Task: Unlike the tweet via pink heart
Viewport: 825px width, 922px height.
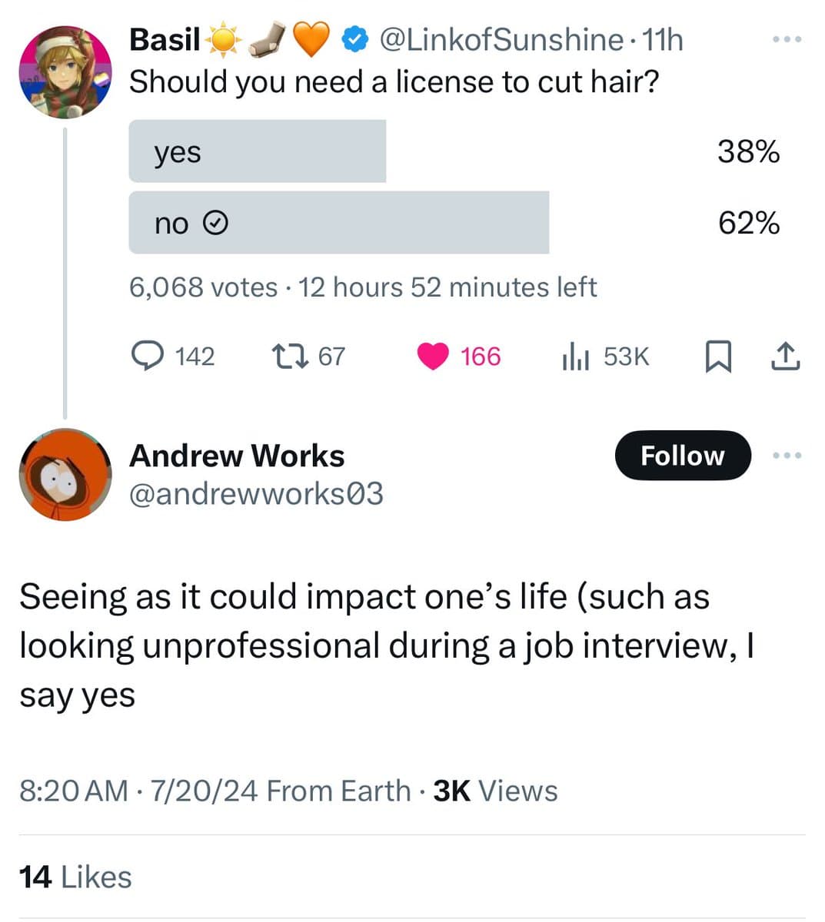Action: pyautogui.click(x=434, y=357)
